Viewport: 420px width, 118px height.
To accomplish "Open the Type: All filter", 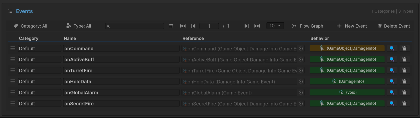I will [x=79, y=26].
